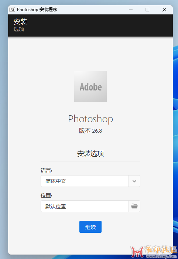Click the Adobe logo thumbnail
The width and height of the screenshot is (178, 259).
[90, 86]
